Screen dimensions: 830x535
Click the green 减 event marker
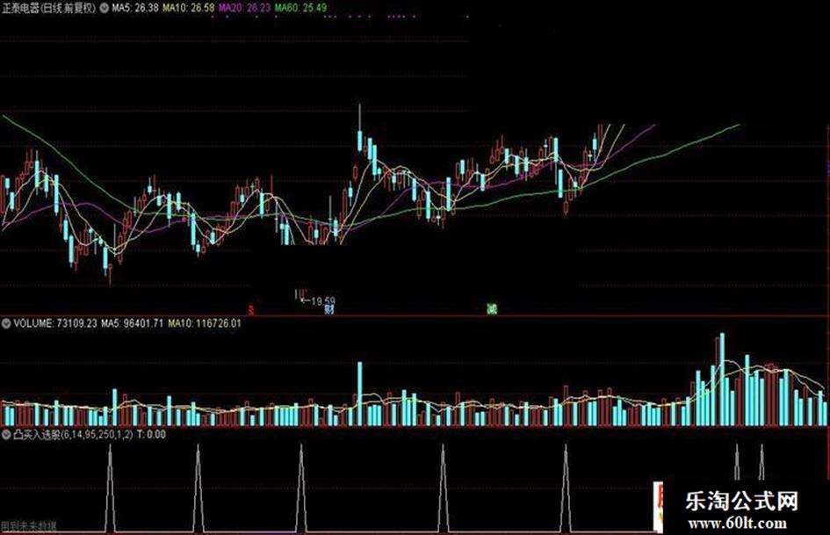492,308
